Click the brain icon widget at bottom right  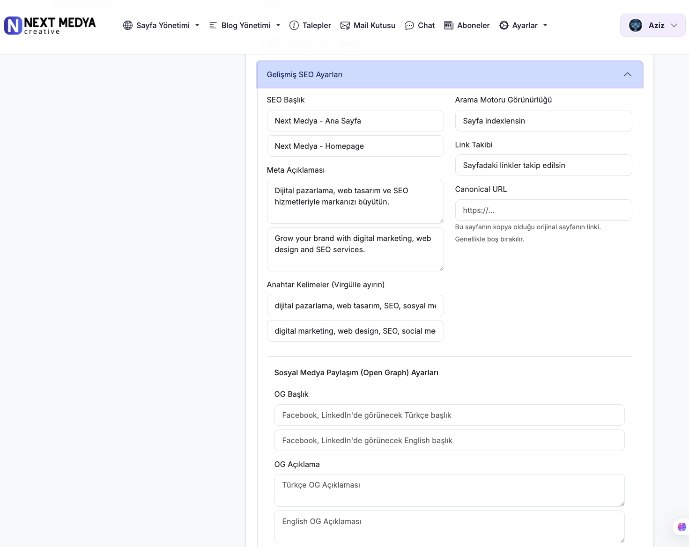(x=682, y=527)
